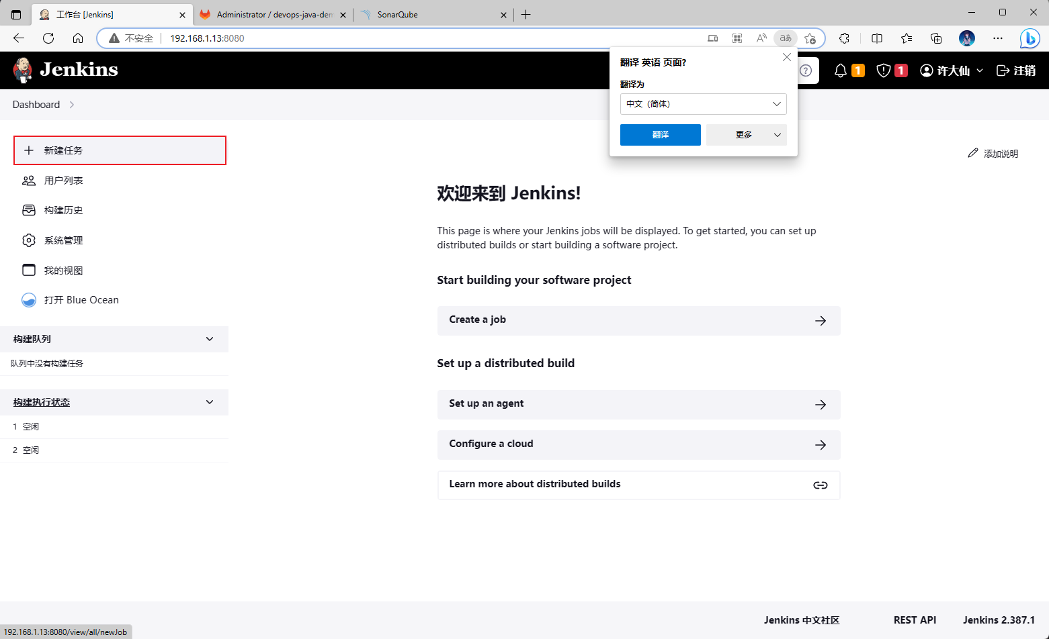This screenshot has height=639, width=1049.
Task: Click the people icon beside 用户列表
Action: pyautogui.click(x=29, y=181)
